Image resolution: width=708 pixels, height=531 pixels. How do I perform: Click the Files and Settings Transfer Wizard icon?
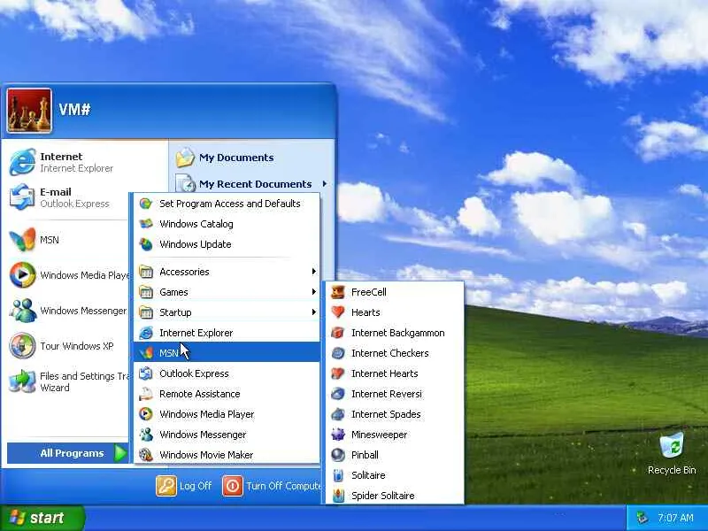pos(22,381)
